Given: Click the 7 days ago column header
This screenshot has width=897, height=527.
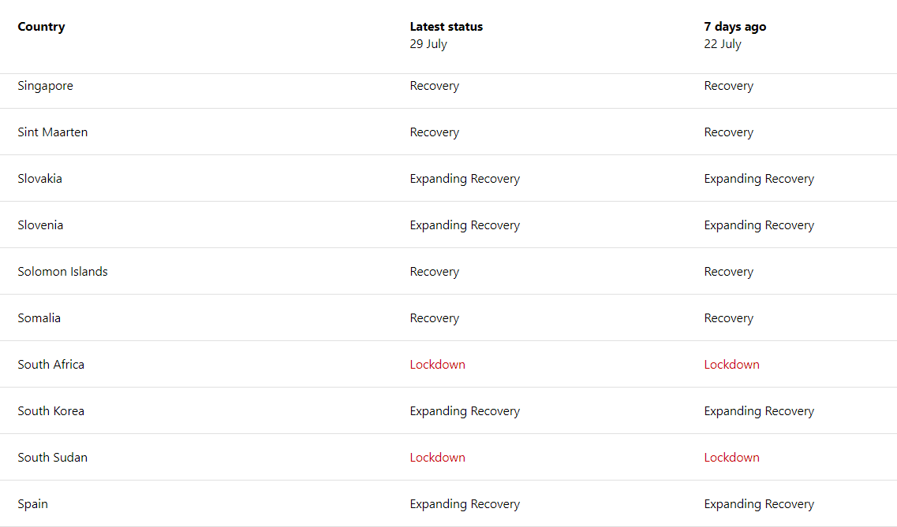Looking at the screenshot, I should [x=735, y=27].
